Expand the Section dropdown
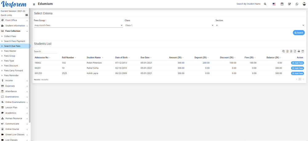Image resolution: width=308 pixels, height=141 pixels. click(260, 25)
